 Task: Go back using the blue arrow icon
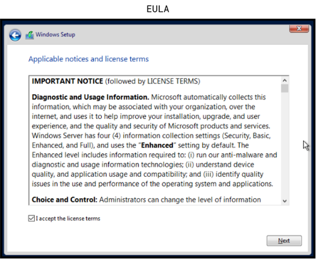[x=15, y=35]
